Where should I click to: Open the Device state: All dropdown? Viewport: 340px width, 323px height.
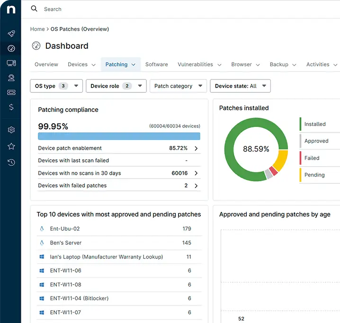(x=240, y=86)
